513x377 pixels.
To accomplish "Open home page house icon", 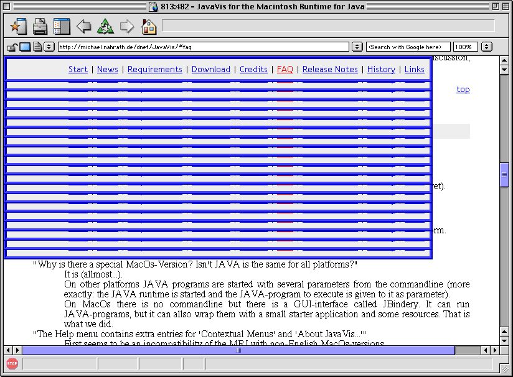I will [x=149, y=27].
